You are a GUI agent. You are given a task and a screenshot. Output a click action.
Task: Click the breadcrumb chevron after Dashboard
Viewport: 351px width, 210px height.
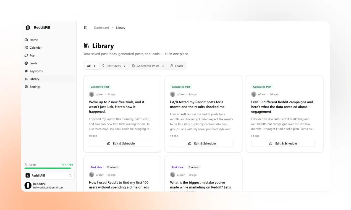tap(112, 28)
